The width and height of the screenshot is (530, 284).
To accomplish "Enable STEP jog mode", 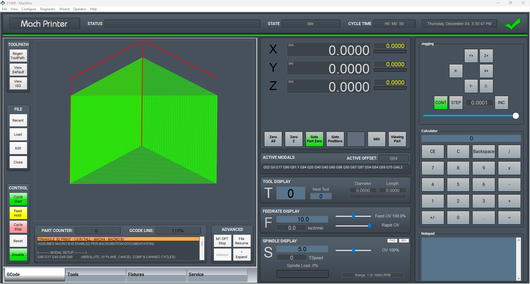I will 456,103.
